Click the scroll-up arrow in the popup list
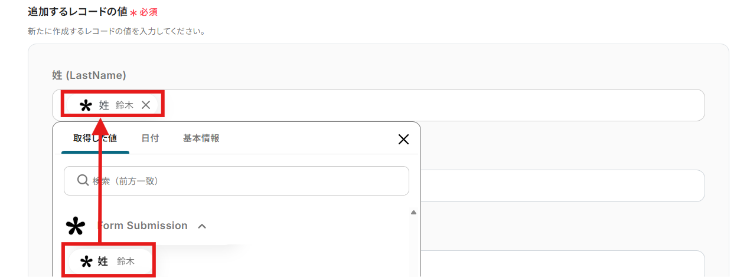 [413, 213]
